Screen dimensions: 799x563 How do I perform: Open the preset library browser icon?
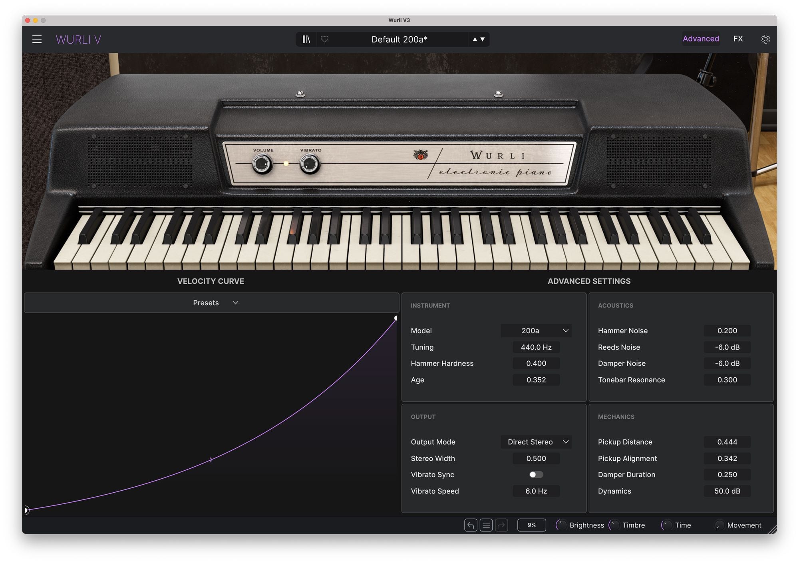[x=306, y=39]
